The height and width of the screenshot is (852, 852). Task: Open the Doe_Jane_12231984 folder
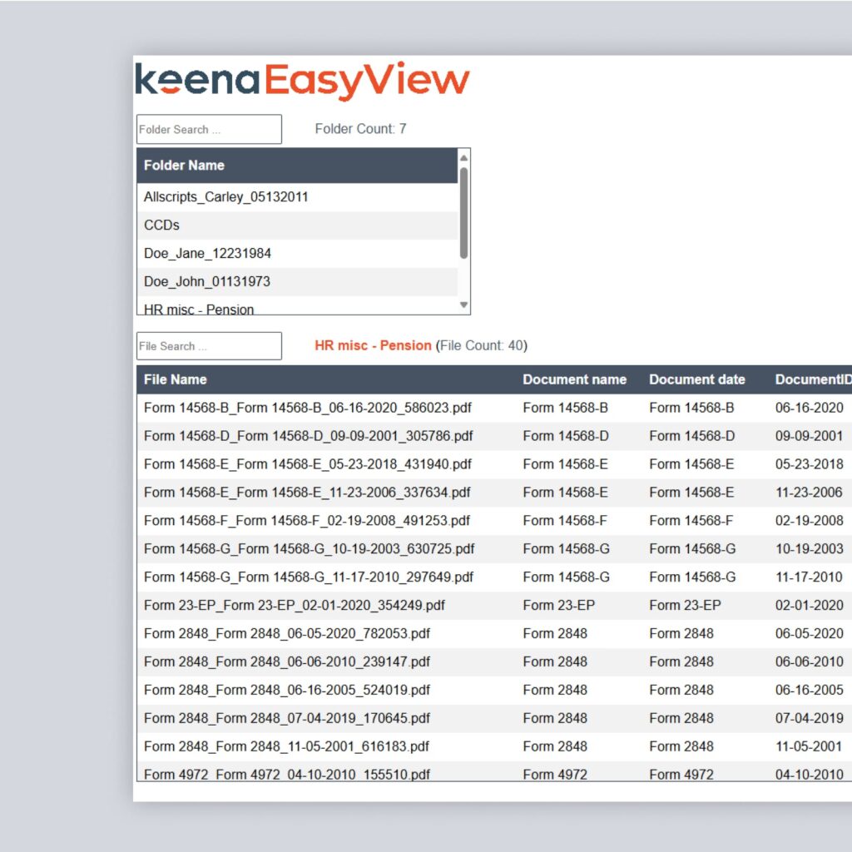(207, 254)
